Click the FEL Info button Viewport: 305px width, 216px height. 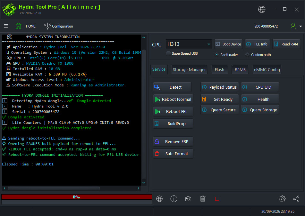[258, 44]
